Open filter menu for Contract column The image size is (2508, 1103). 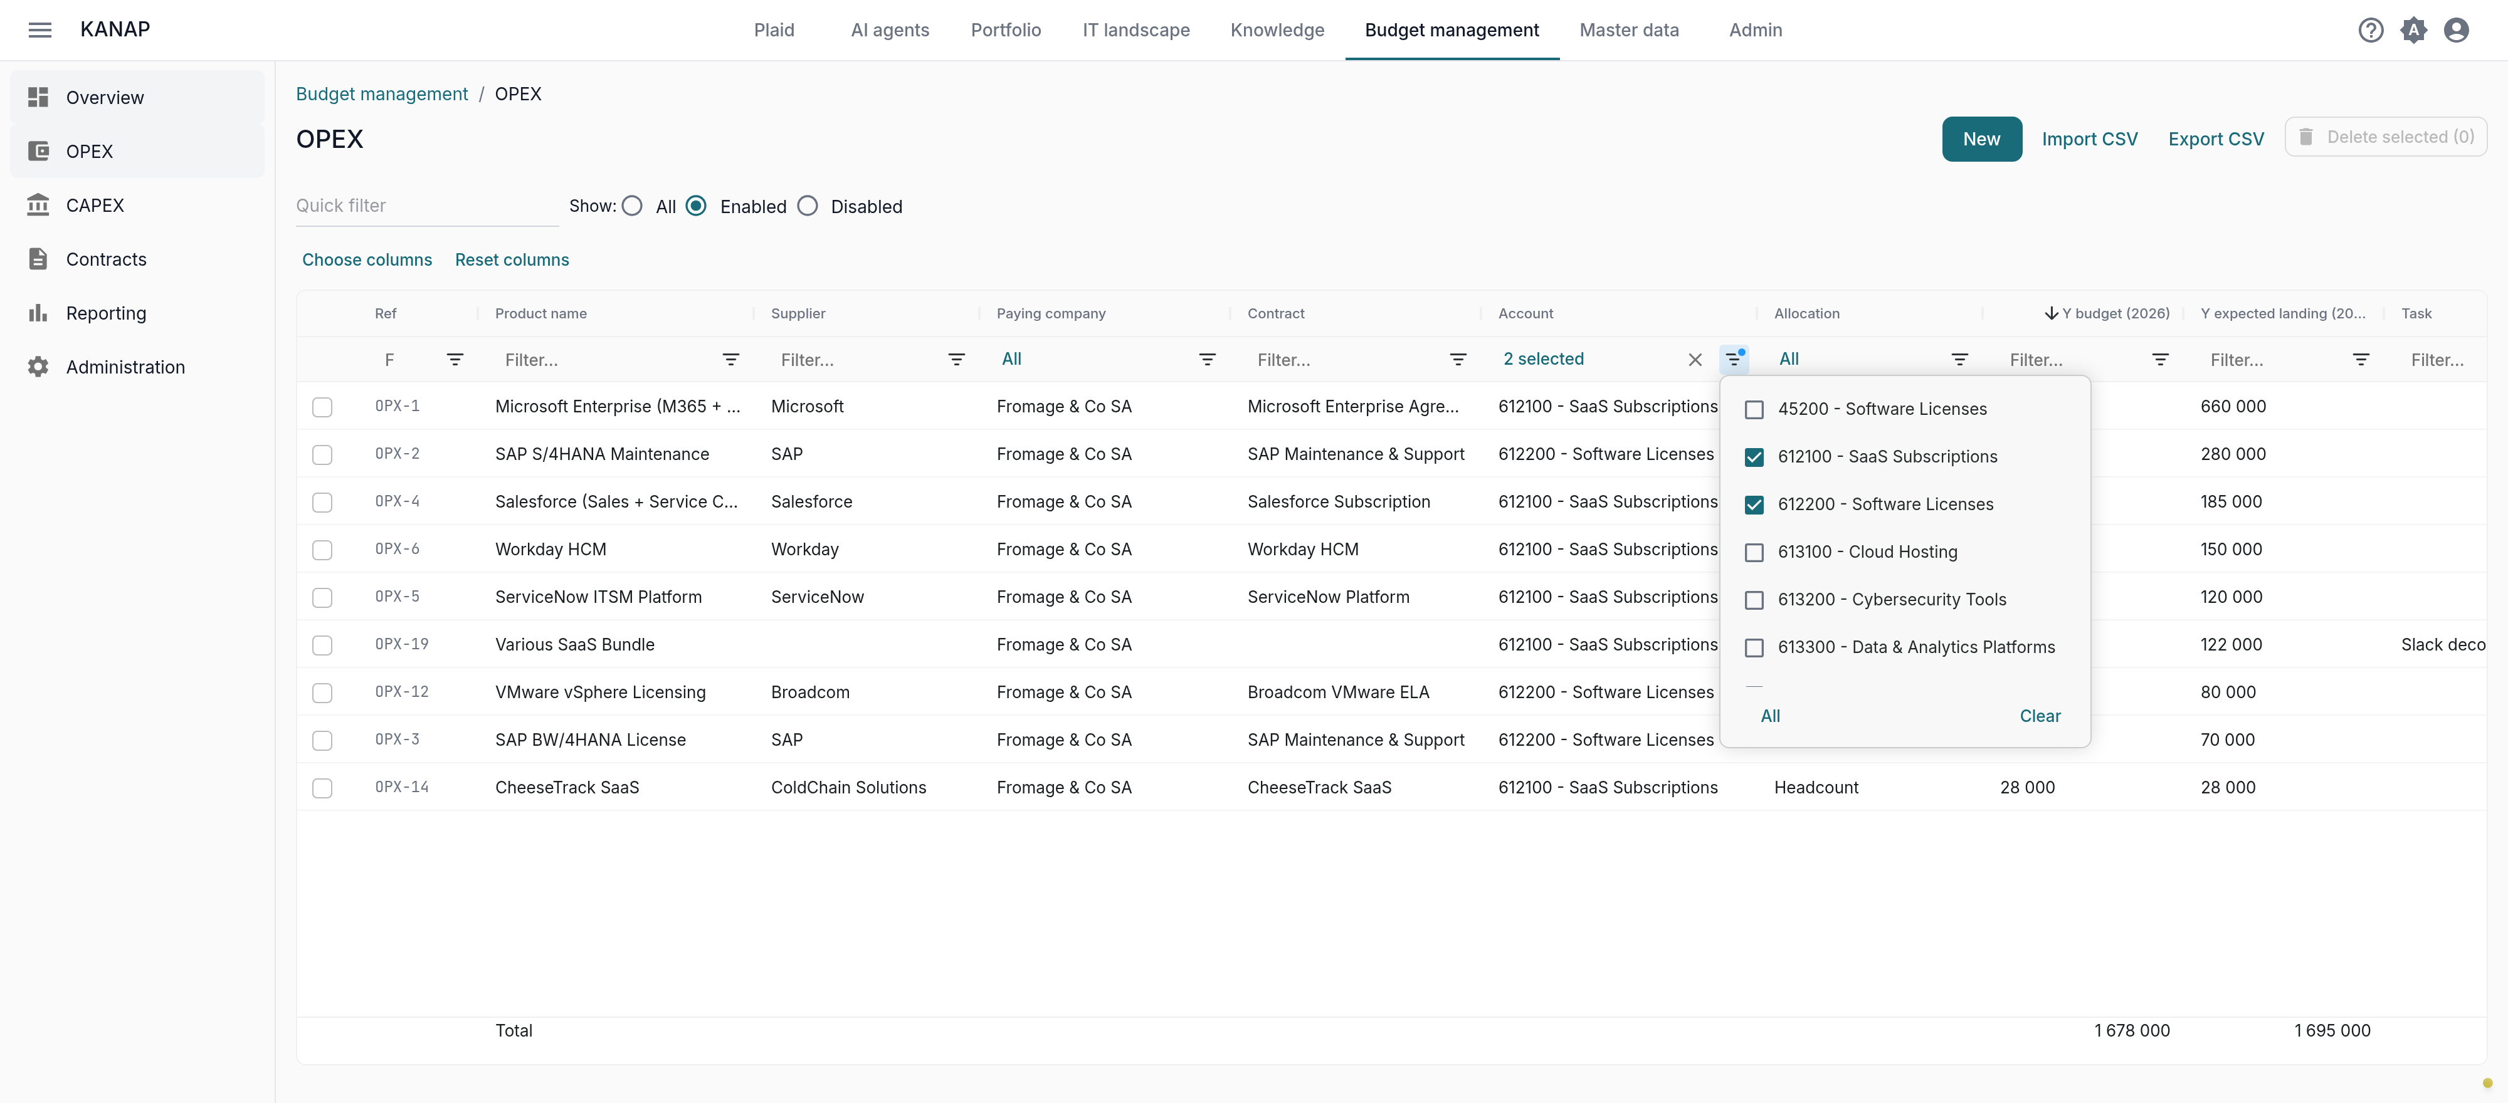point(1458,359)
